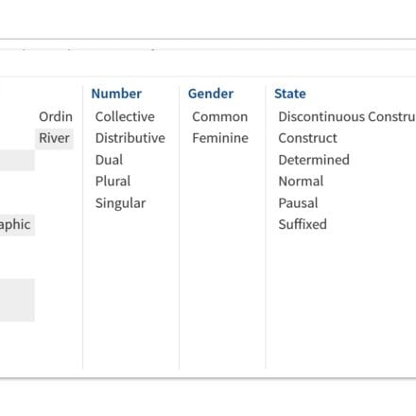Image resolution: width=416 pixels, height=416 pixels.
Task: Click the highlighted River option
Action: click(x=54, y=138)
